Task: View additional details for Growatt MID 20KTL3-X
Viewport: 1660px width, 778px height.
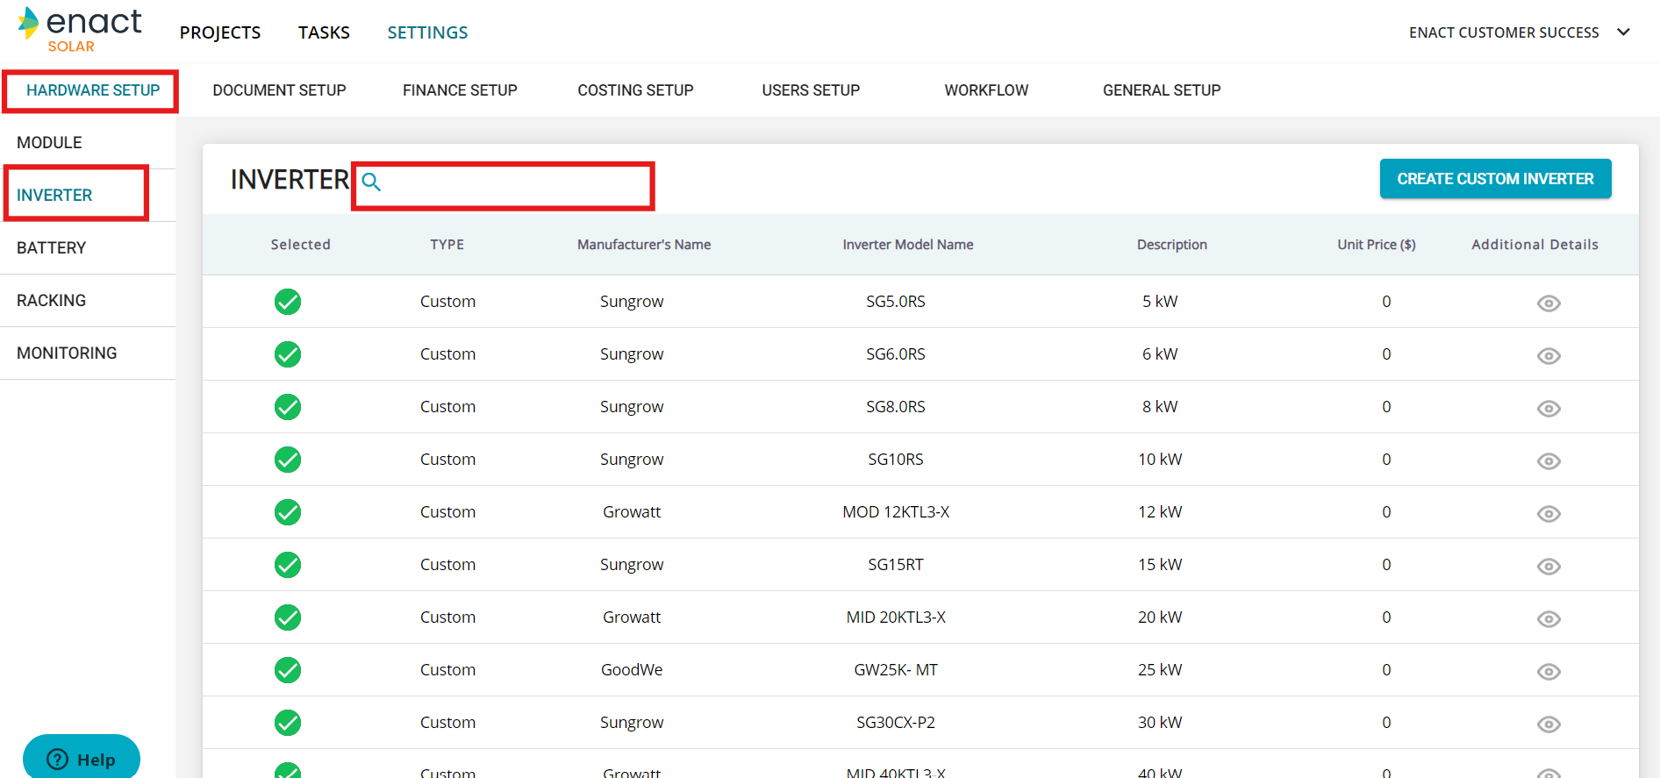Action: 1549,619
